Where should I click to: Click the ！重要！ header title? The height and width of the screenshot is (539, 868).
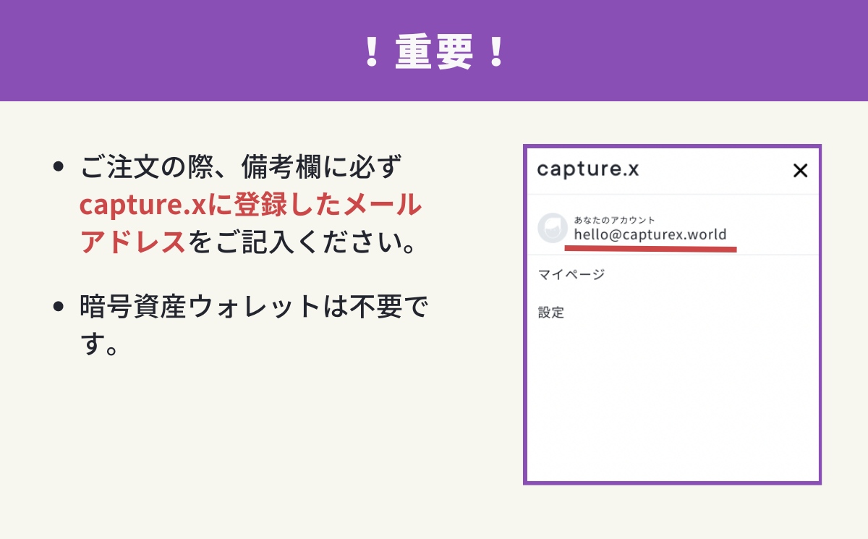tap(434, 51)
